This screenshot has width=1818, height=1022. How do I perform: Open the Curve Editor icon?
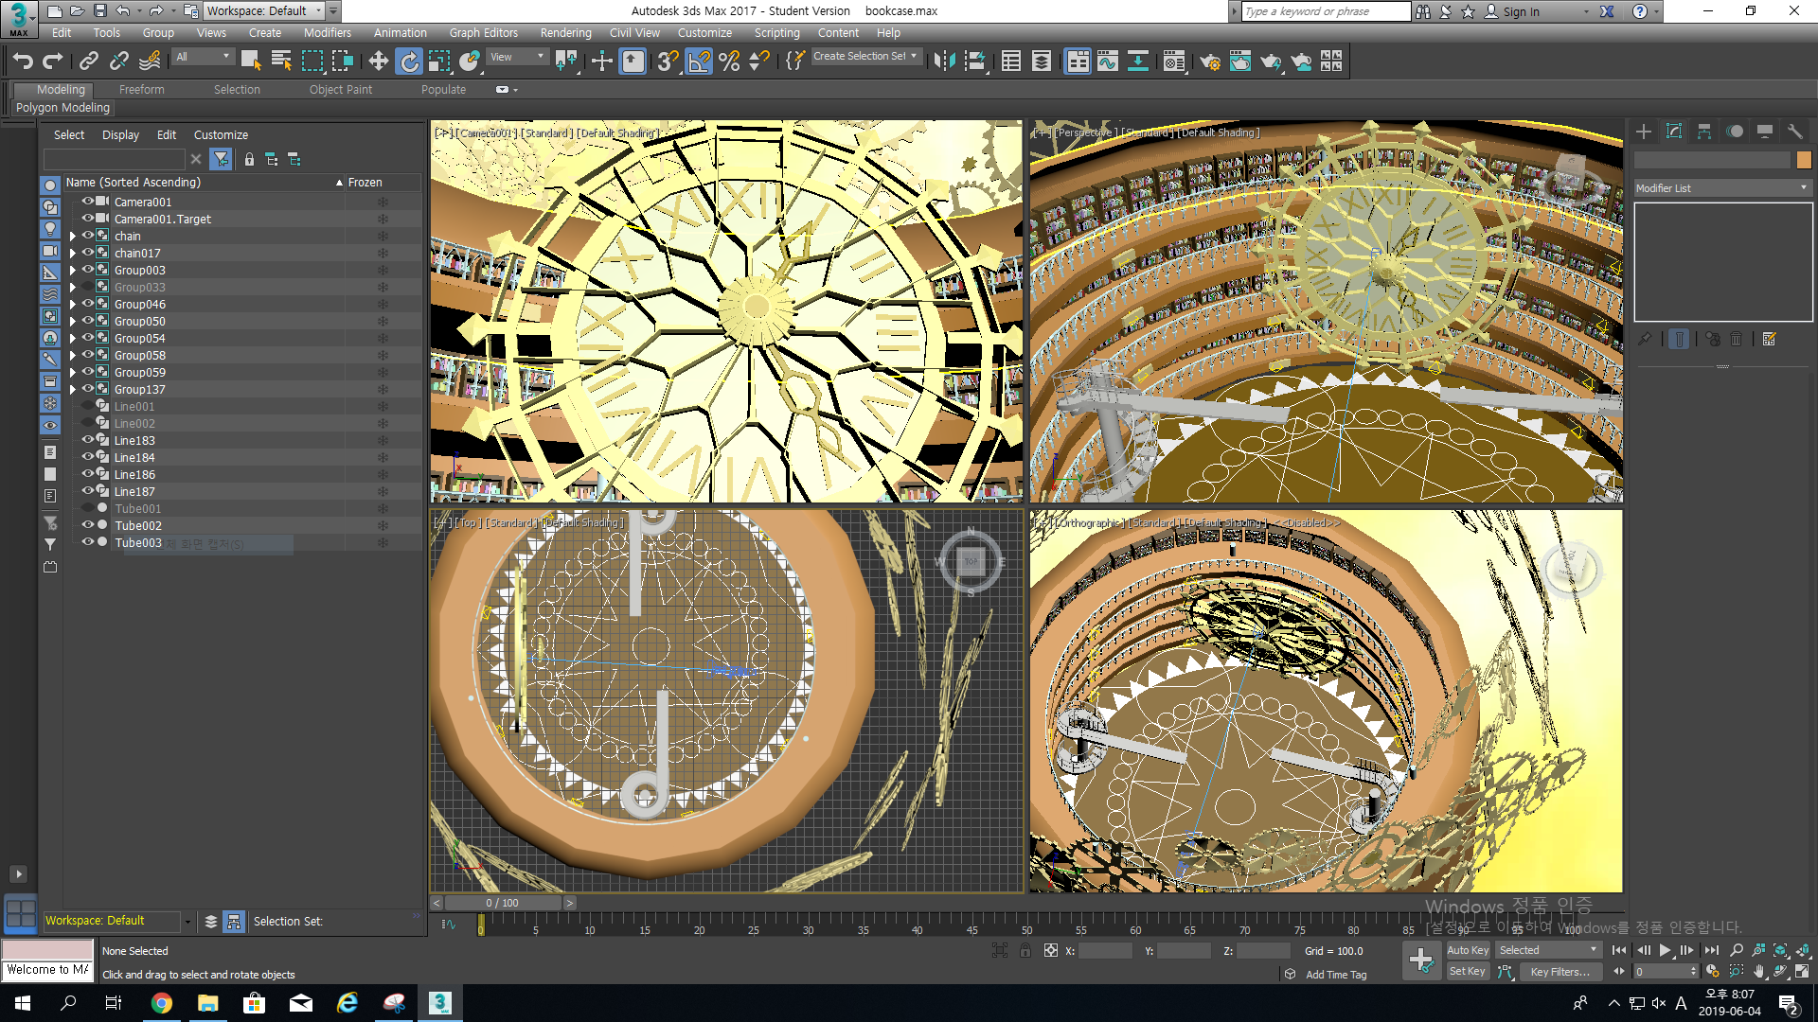pyautogui.click(x=1108, y=62)
